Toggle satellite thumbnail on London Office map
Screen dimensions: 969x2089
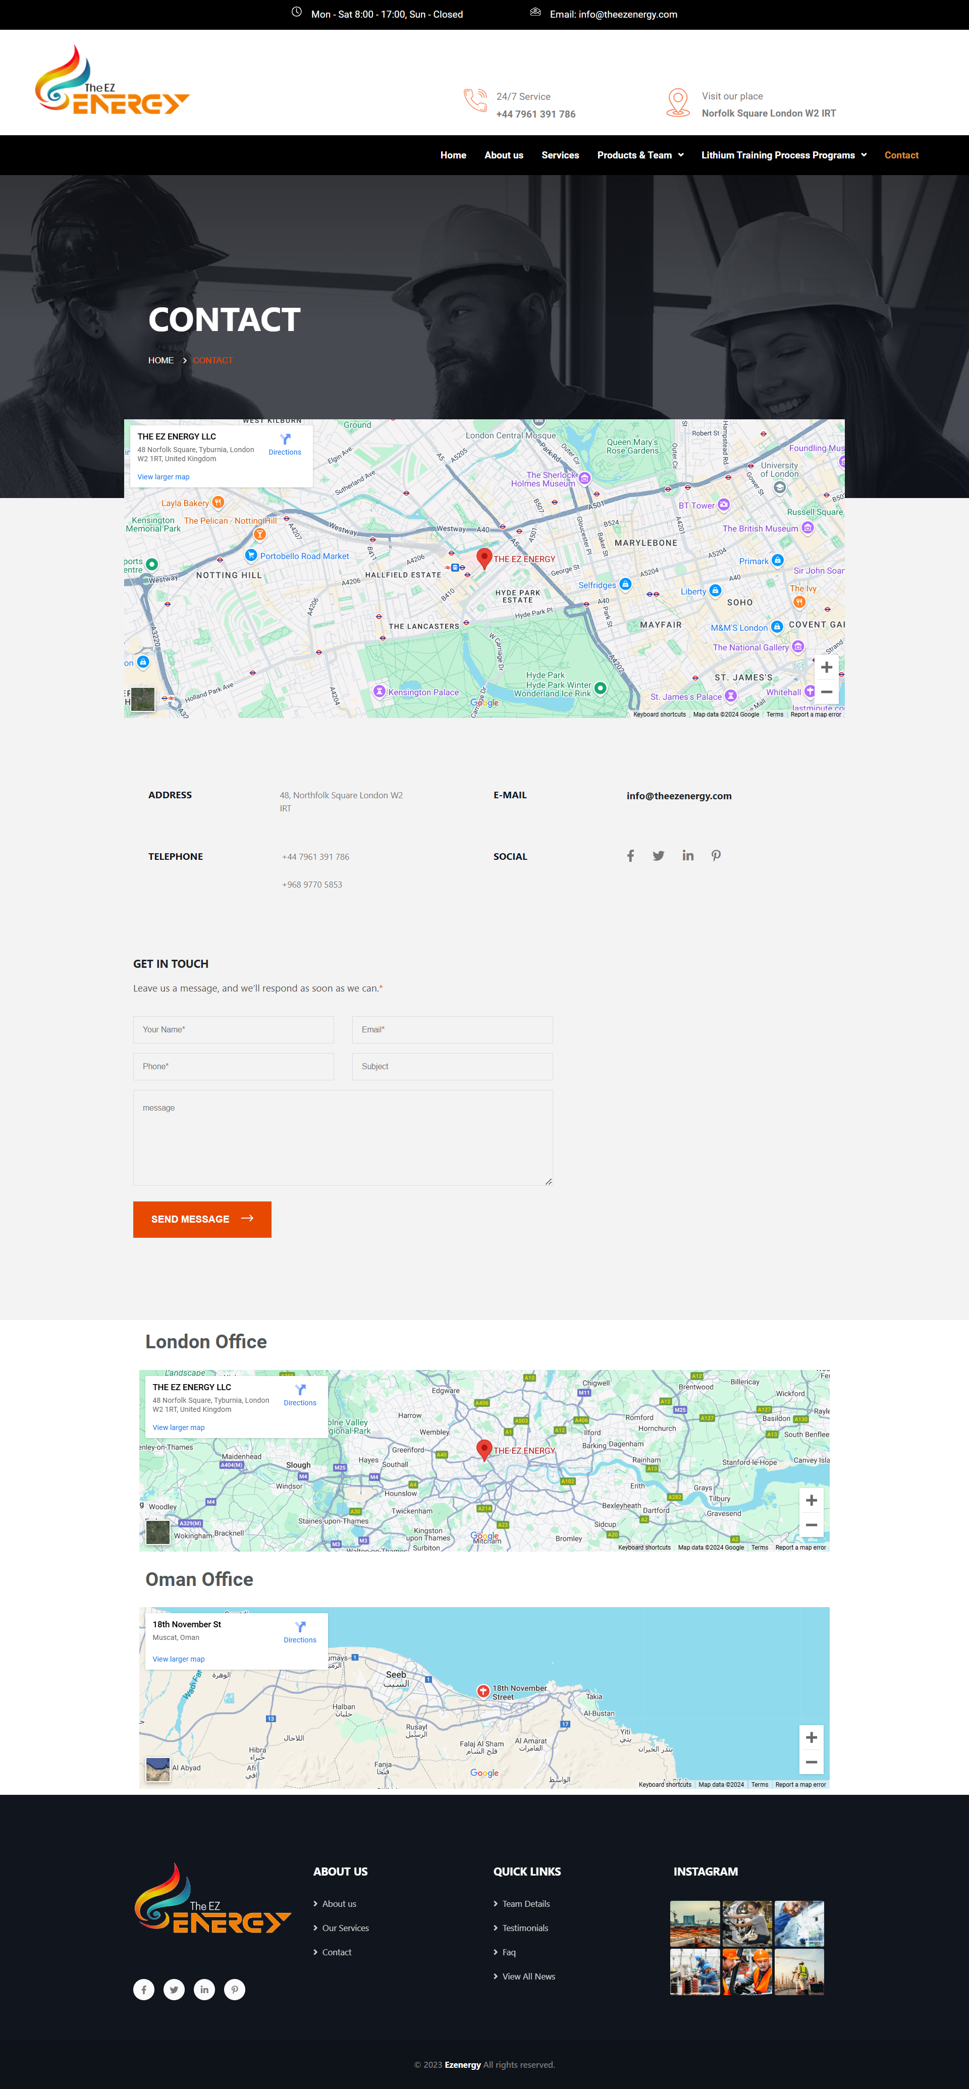click(158, 1532)
